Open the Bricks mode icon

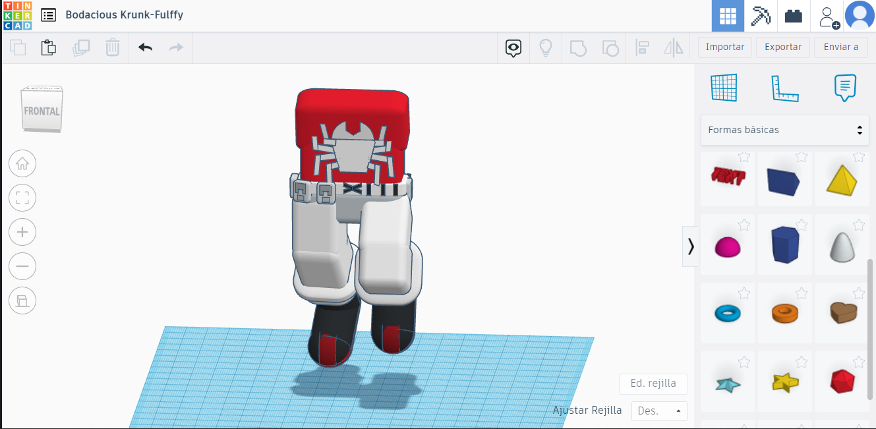(794, 16)
